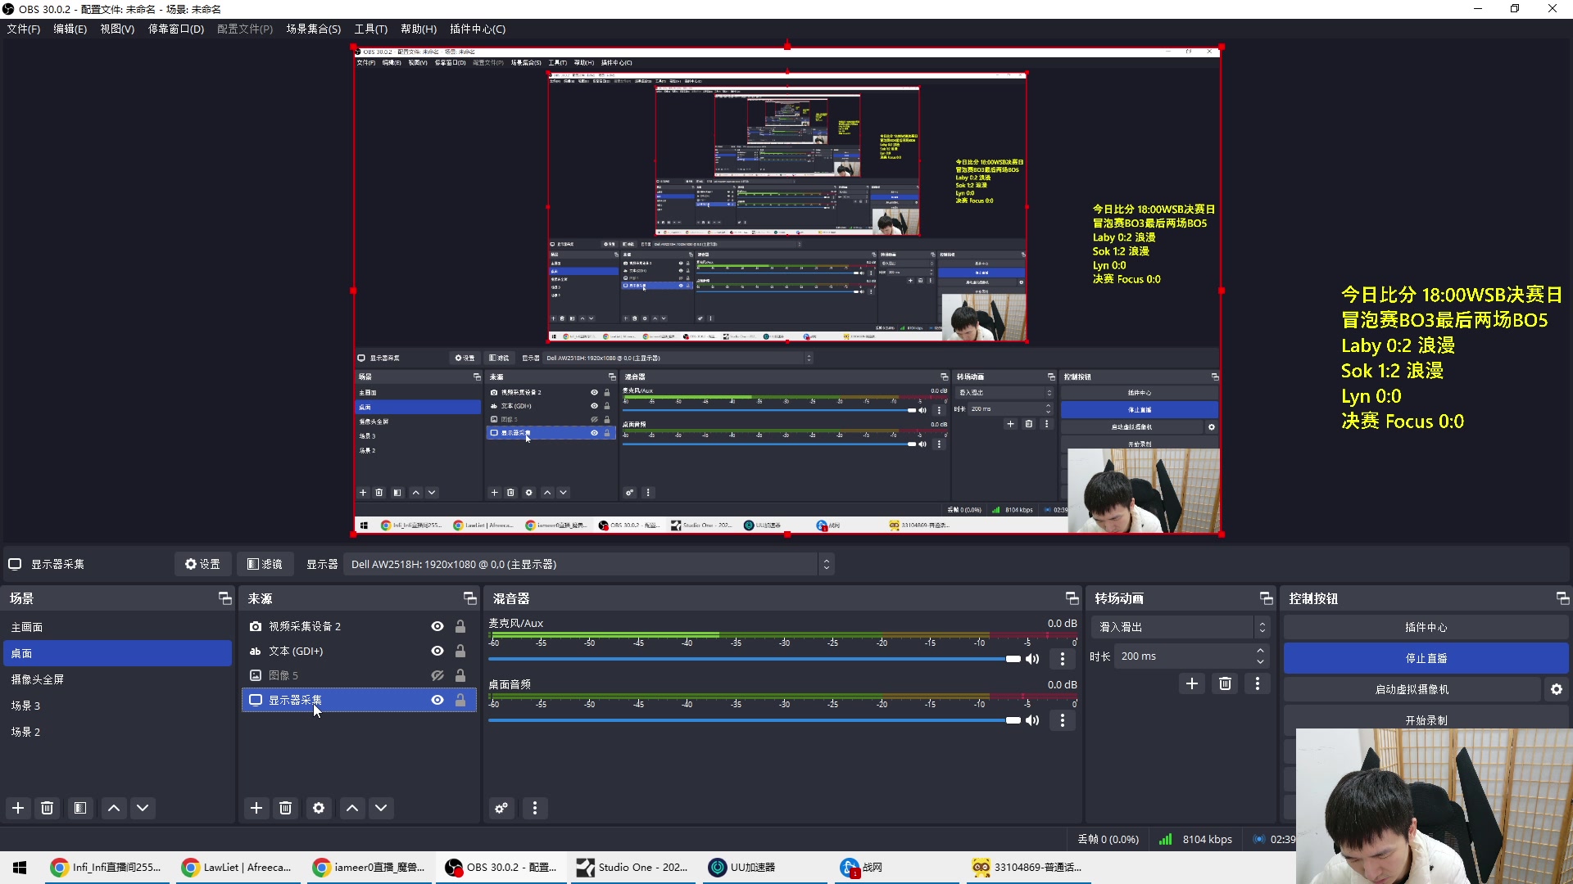1573x884 pixels.
Task: Open the 场景集合(S) menu
Action: pos(313,29)
